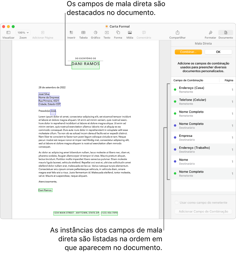Click the OK button in Mala Direta
The width and height of the screenshot is (236, 254).
218,52
